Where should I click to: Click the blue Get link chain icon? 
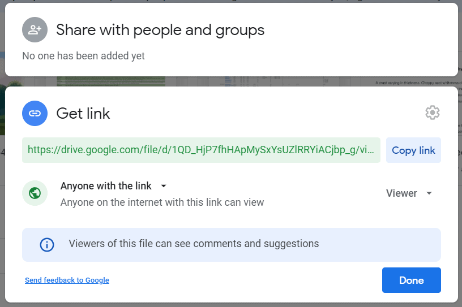35,113
